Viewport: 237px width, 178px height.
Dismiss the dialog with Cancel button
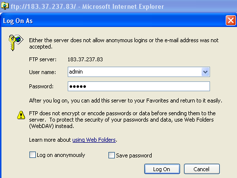[202, 169]
